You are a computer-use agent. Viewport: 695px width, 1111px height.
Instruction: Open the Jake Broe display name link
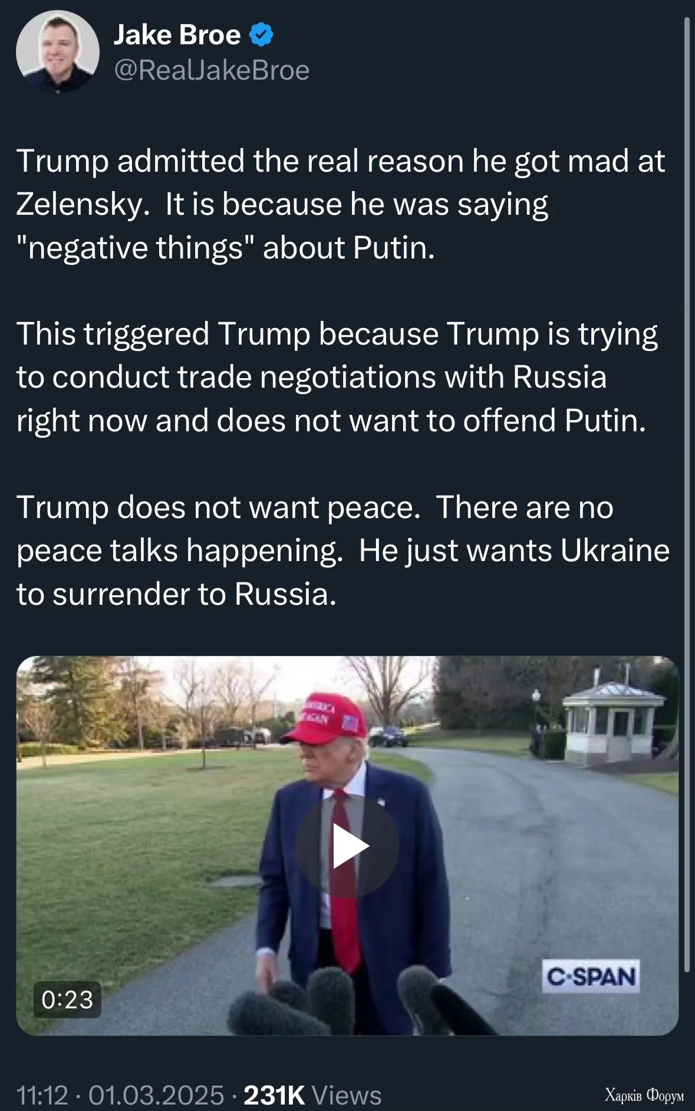click(x=177, y=35)
